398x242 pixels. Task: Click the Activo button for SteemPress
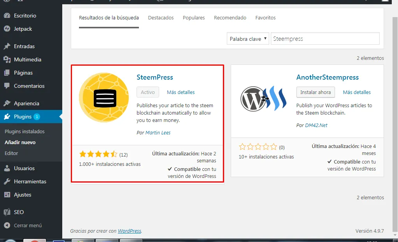point(148,92)
